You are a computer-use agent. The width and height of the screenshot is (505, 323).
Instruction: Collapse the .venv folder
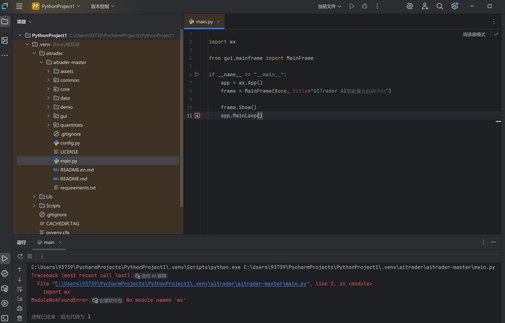(27, 44)
